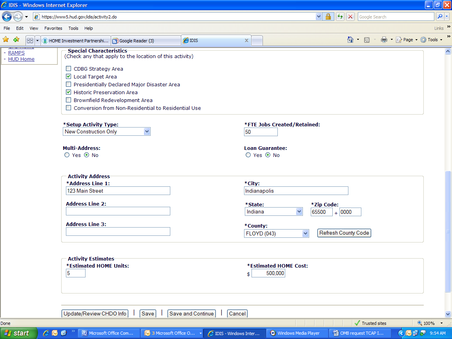Image resolution: width=452 pixels, height=339 pixels.
Task: Open the Favorites menu
Action: coord(53,28)
